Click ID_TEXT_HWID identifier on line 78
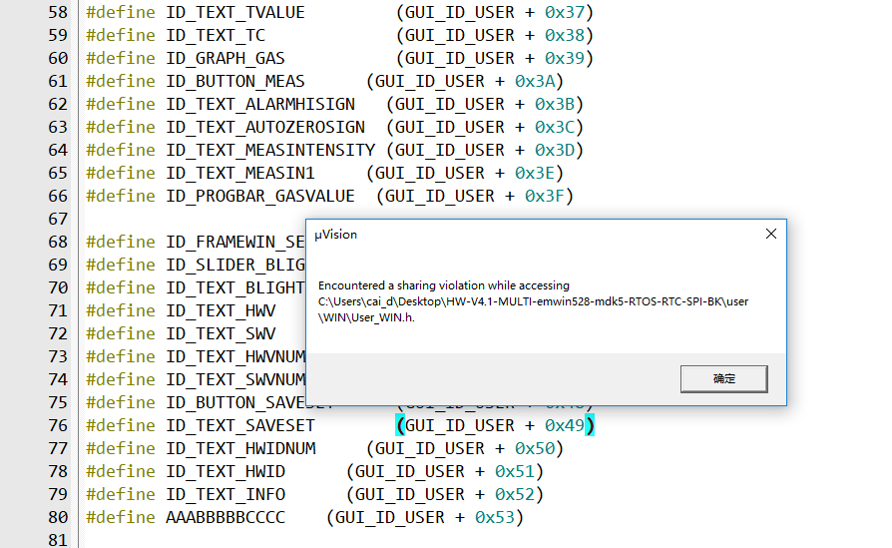The width and height of the screenshot is (892, 548). coord(225,472)
